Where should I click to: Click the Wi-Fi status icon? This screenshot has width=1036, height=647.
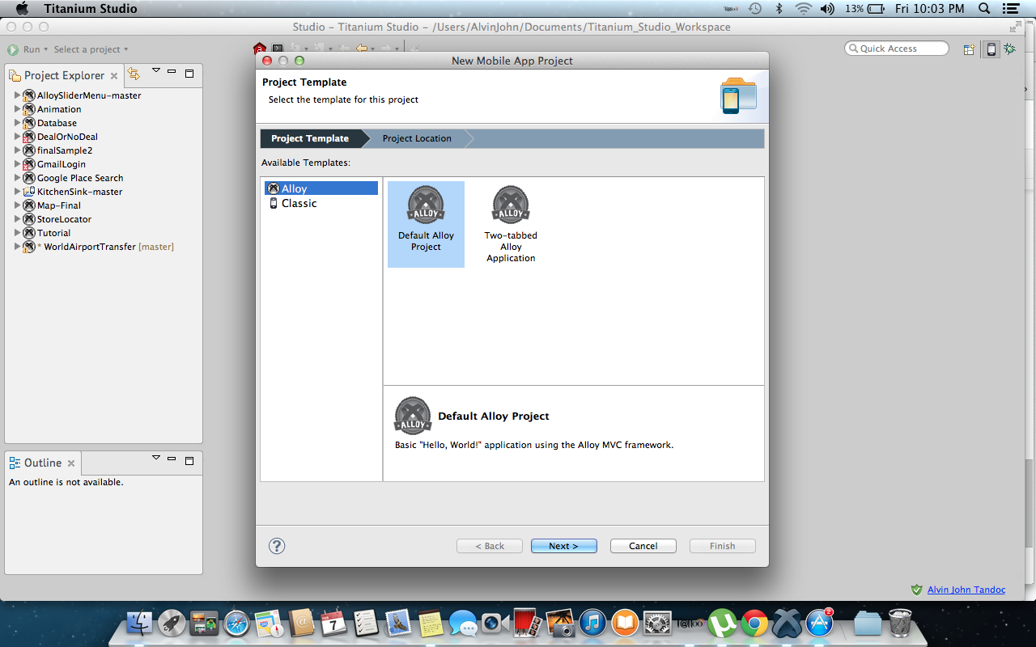pyautogui.click(x=803, y=9)
